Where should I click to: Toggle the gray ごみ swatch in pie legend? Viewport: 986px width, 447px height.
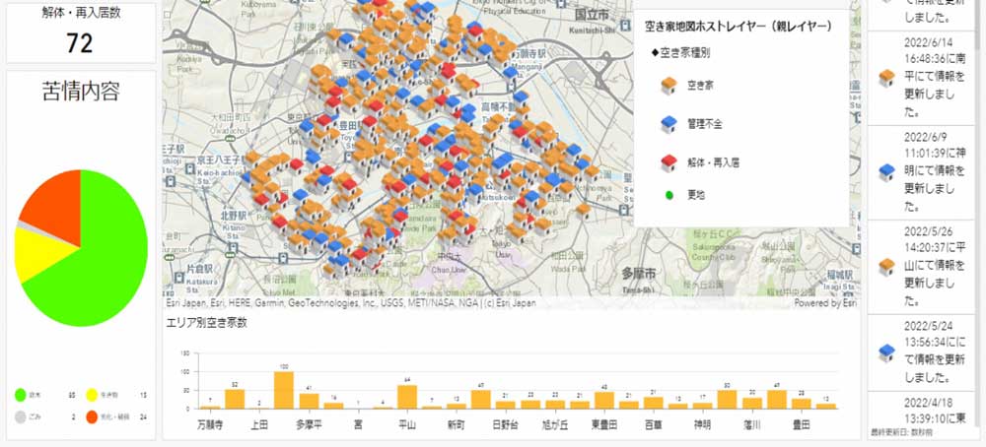pos(20,417)
